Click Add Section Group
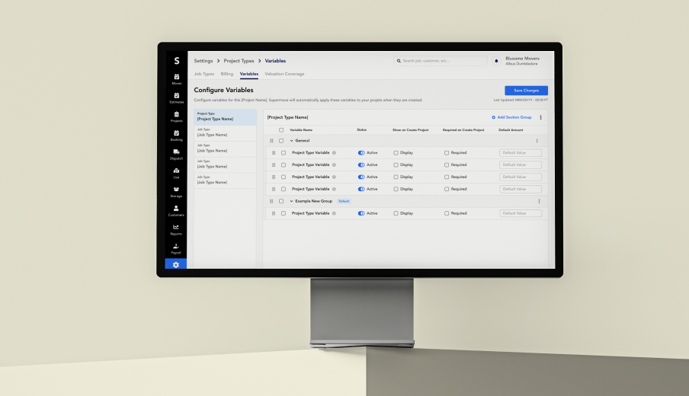This screenshot has height=396, width=689. pyautogui.click(x=511, y=117)
